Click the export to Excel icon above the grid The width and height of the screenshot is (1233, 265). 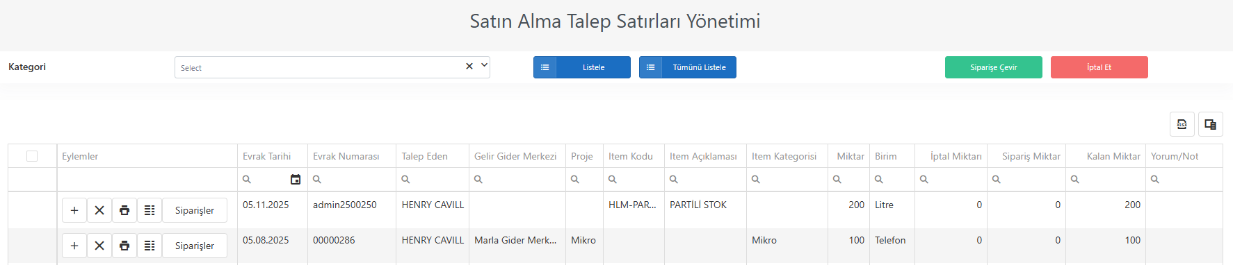pyautogui.click(x=1182, y=124)
